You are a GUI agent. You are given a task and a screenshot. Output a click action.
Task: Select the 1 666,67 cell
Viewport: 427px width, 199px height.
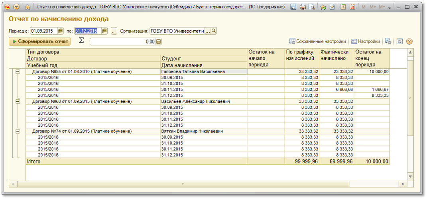(372, 89)
